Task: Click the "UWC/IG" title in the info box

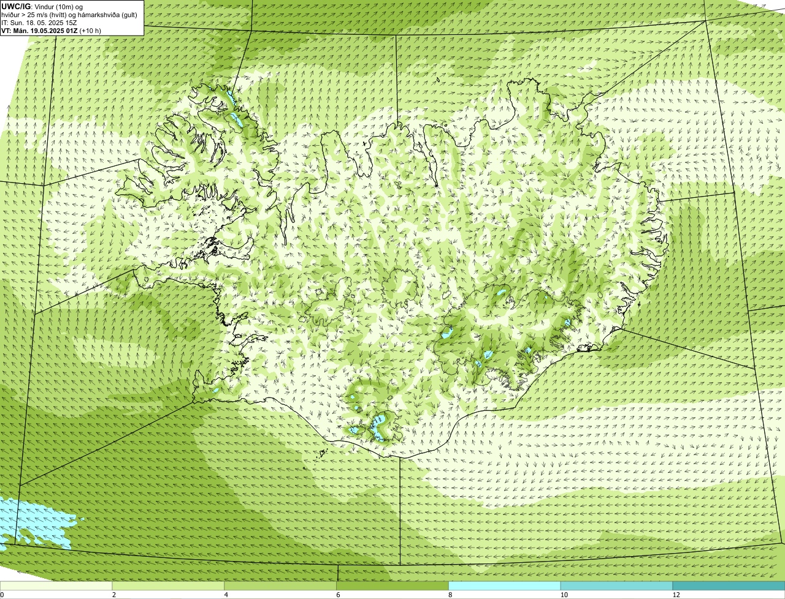Action: tap(15, 6)
